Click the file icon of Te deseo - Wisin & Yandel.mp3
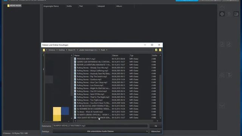Screen dimensions: 242x136 coord(75,112)
